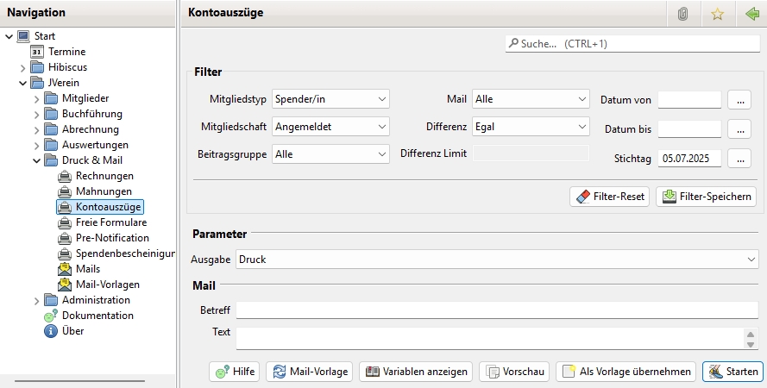Open Dokumentation in the navigation tree
This screenshot has height=388, width=767.
[x=97, y=316]
